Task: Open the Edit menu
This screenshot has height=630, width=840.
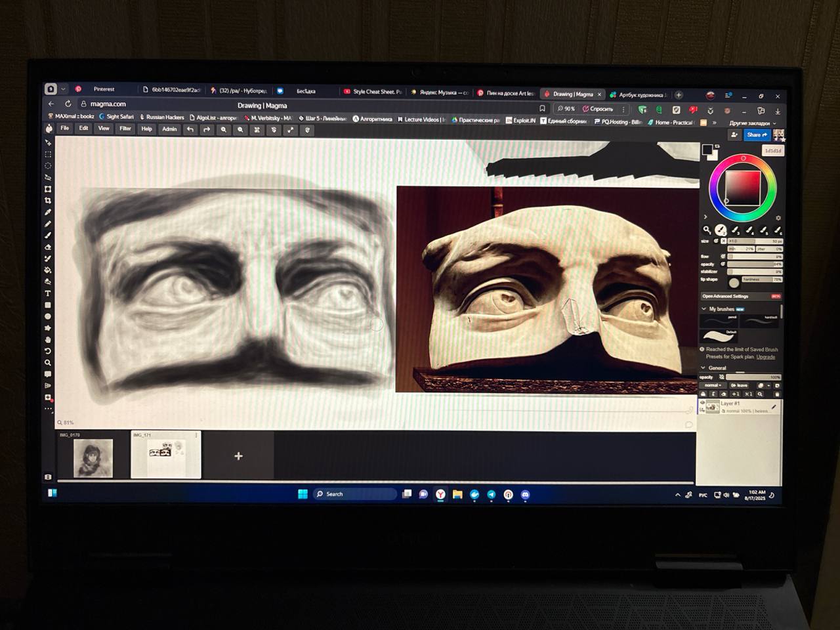Action: (83, 129)
